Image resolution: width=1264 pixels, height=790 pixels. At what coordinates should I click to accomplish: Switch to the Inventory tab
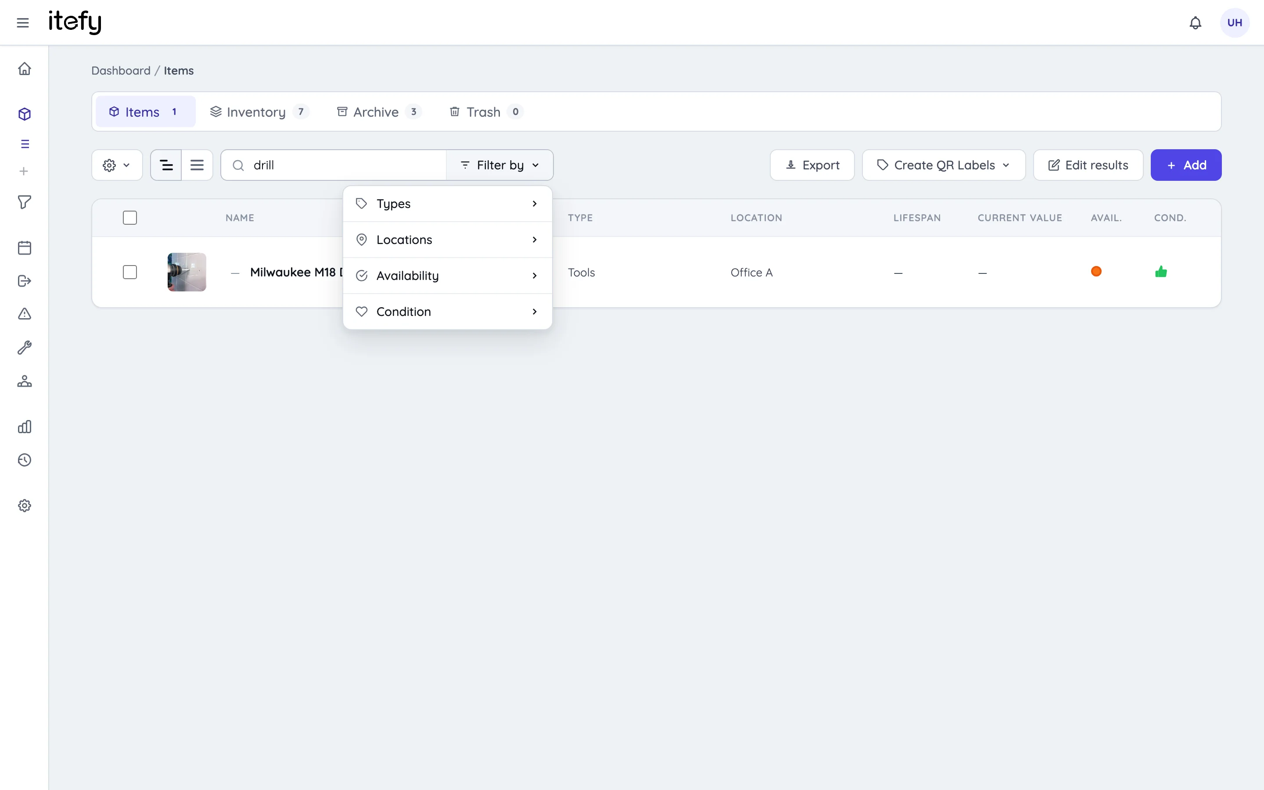point(259,112)
